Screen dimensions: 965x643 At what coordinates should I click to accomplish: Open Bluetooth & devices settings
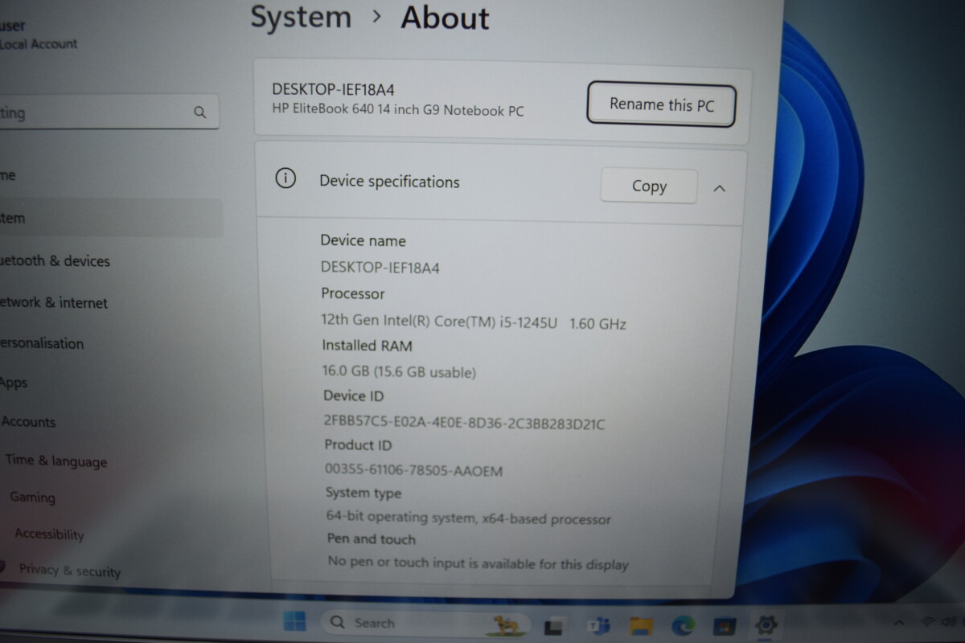click(55, 260)
